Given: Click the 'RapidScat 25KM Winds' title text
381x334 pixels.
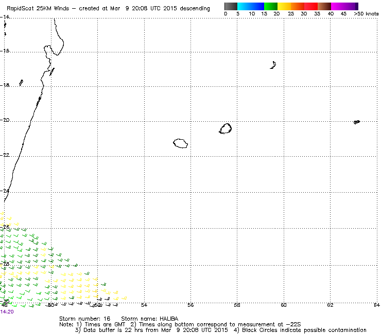Looking at the screenshot, I should click(39, 9).
